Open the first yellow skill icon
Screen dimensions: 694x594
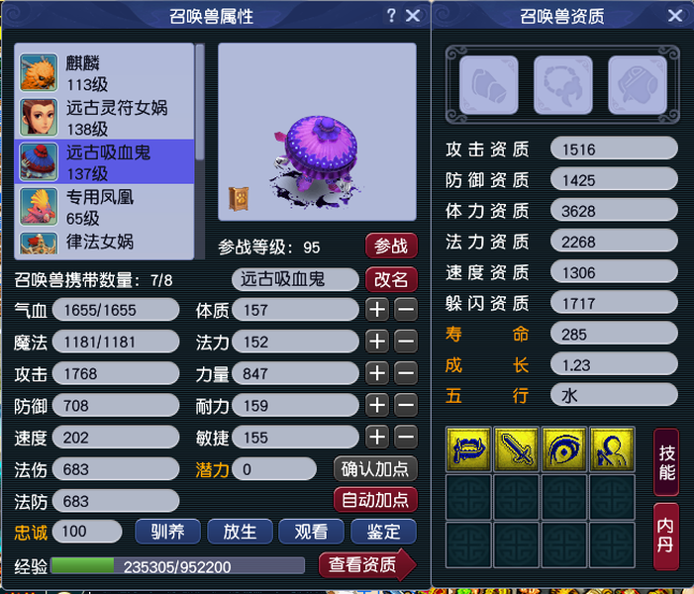pyautogui.click(x=468, y=449)
